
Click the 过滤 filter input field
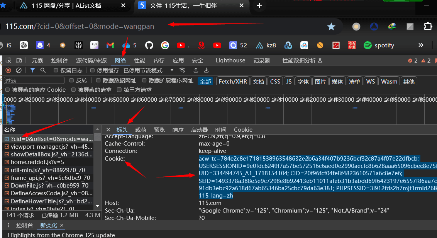tap(34, 80)
